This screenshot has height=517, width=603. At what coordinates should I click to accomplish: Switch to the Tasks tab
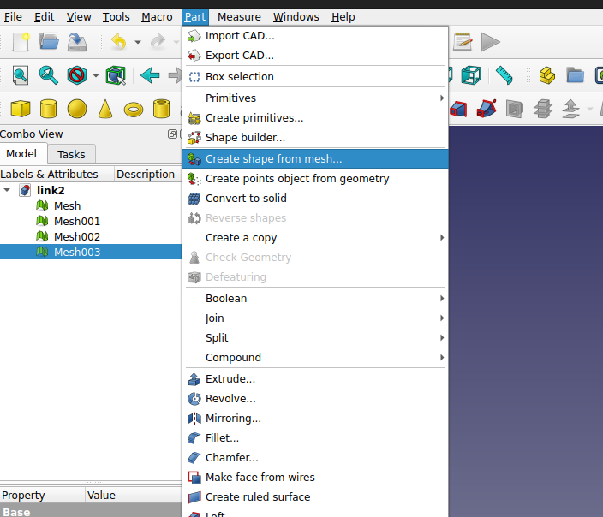click(71, 154)
